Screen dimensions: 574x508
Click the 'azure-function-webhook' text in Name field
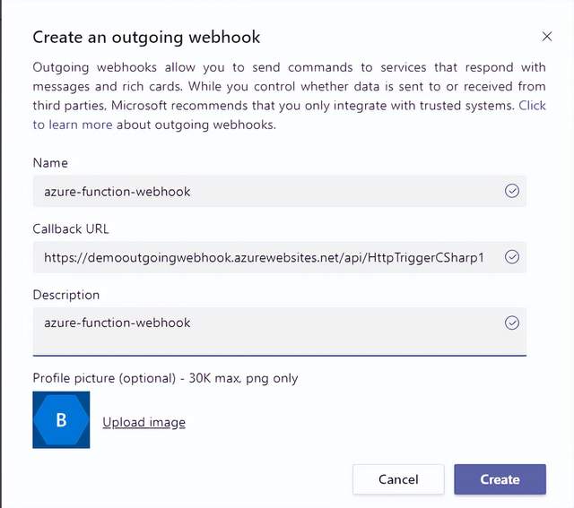click(117, 191)
